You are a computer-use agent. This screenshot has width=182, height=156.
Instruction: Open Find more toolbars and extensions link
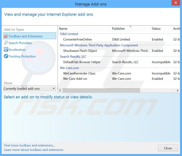click(x=29, y=145)
